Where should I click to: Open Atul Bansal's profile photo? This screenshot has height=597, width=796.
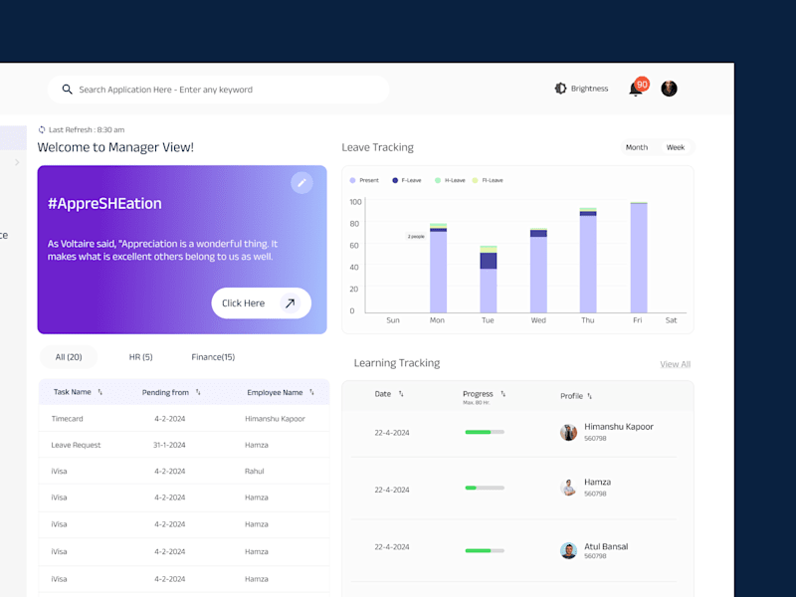click(x=568, y=550)
